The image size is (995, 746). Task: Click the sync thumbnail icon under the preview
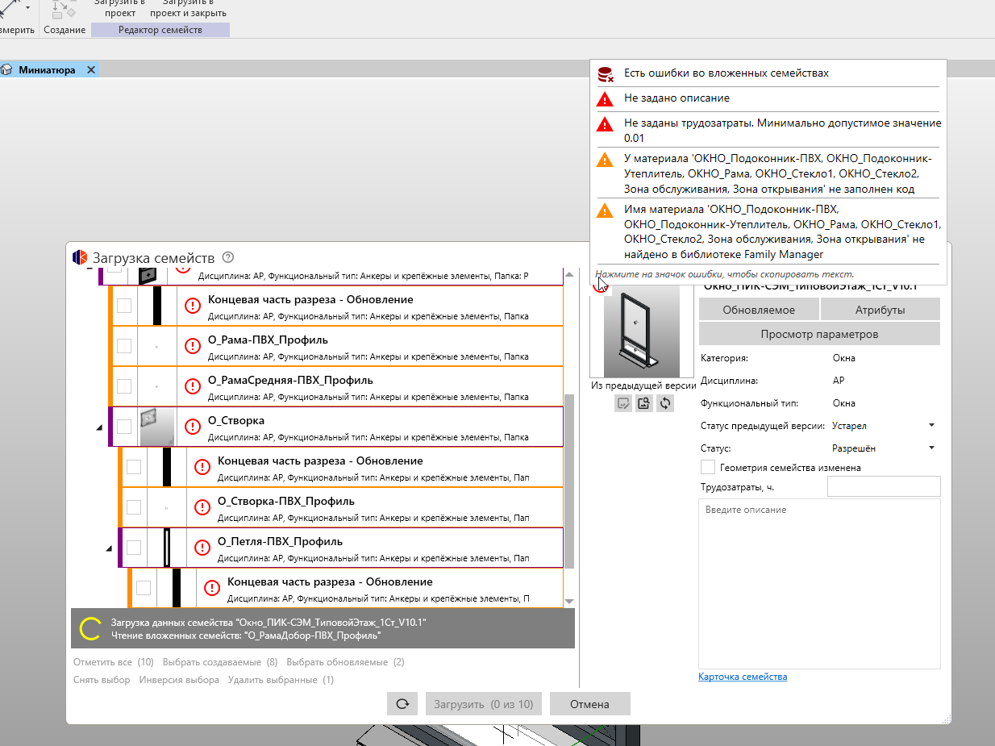(664, 403)
